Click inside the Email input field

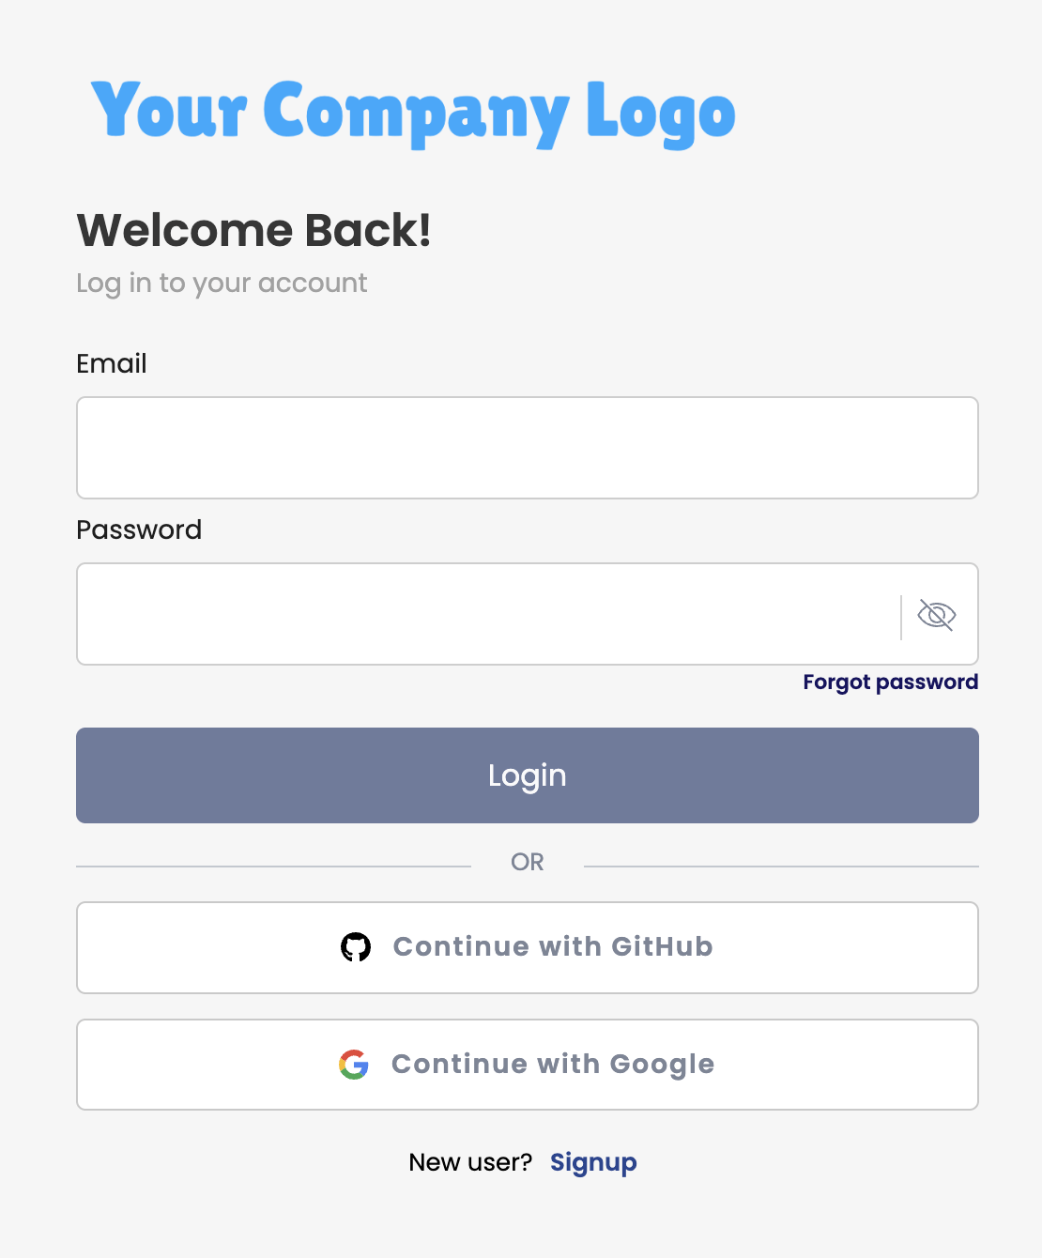pos(528,448)
